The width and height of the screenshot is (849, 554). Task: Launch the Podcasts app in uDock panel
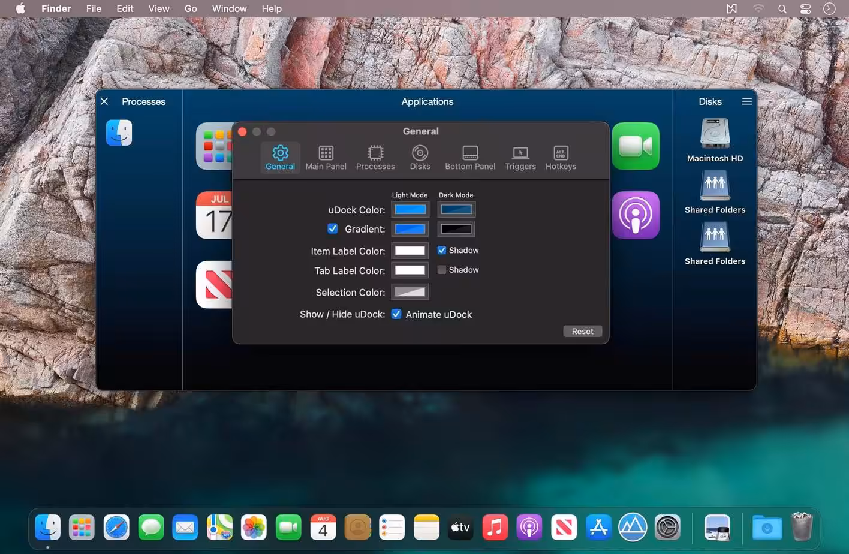(x=636, y=215)
